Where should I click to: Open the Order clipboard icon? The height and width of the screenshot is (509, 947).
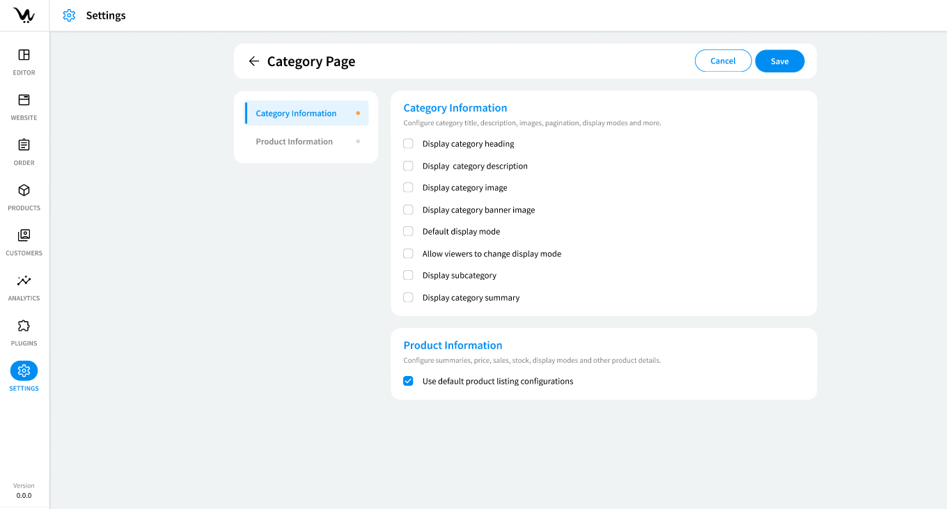(x=24, y=146)
